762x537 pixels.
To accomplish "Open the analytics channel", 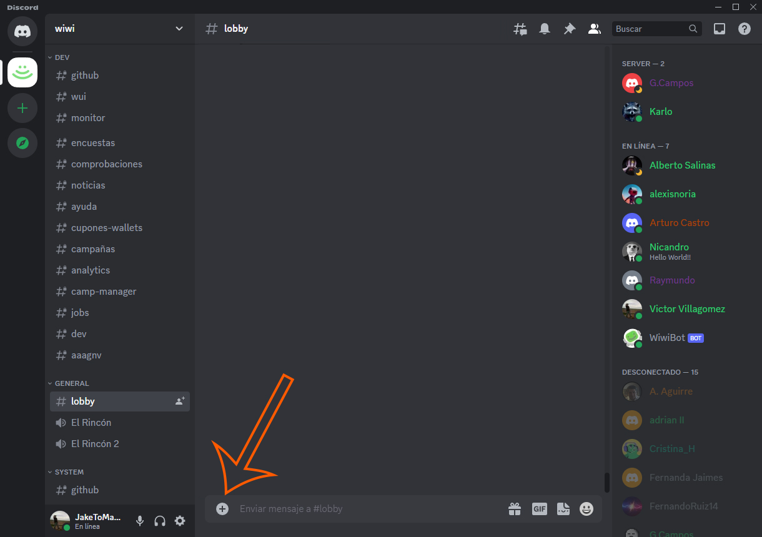I will [120, 270].
